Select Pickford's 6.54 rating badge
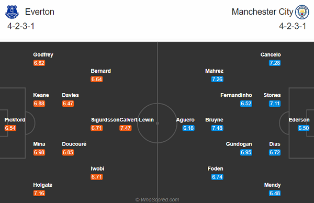Screen dimensions: 314x203 click(10, 128)
